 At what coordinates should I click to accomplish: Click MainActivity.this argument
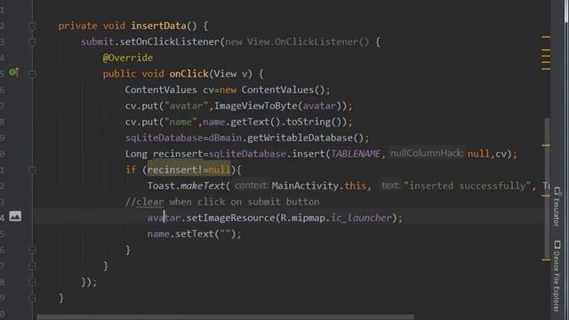click(x=319, y=186)
